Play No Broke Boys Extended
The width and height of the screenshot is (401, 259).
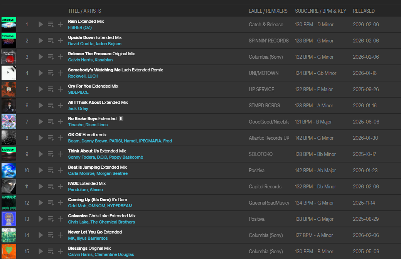(41, 122)
